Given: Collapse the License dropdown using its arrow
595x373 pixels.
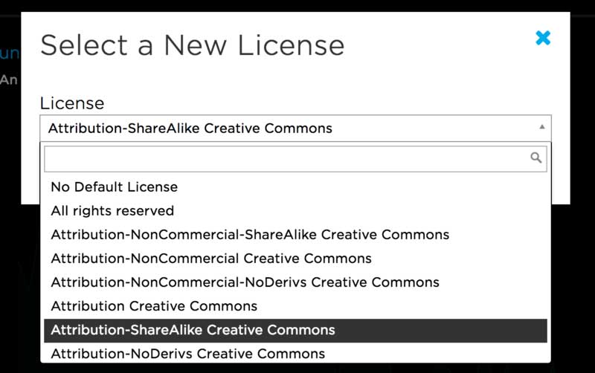Looking at the screenshot, I should click(x=541, y=128).
